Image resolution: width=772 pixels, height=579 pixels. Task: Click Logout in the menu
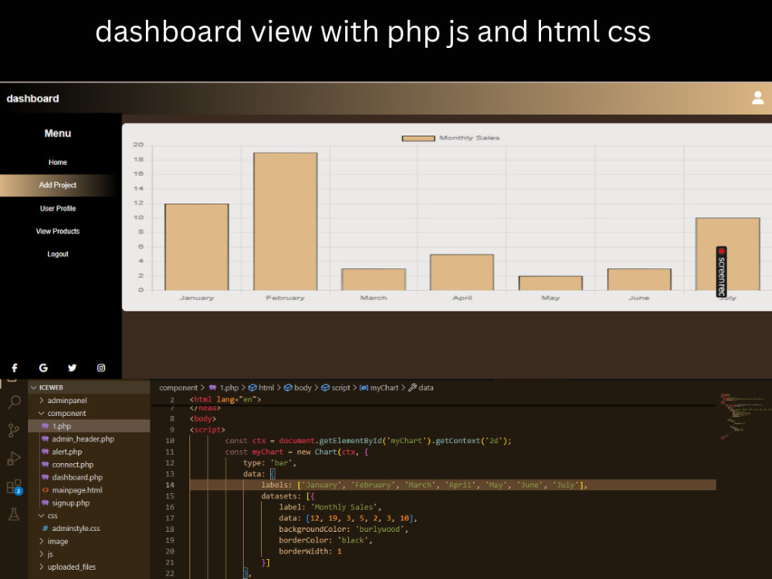58,254
